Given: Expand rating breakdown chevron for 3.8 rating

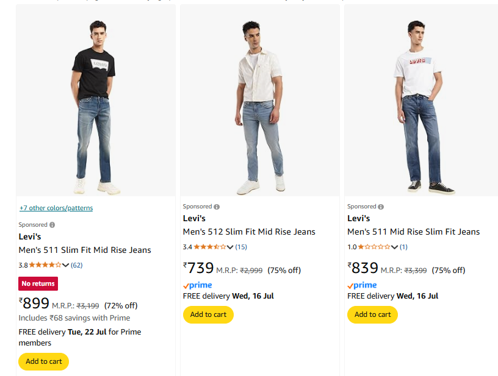Looking at the screenshot, I should pyautogui.click(x=66, y=265).
